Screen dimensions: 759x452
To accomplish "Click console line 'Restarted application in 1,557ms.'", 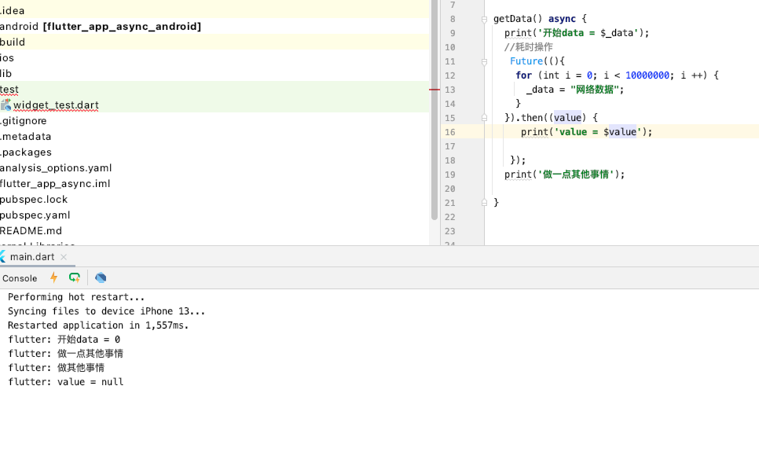I will coord(98,325).
